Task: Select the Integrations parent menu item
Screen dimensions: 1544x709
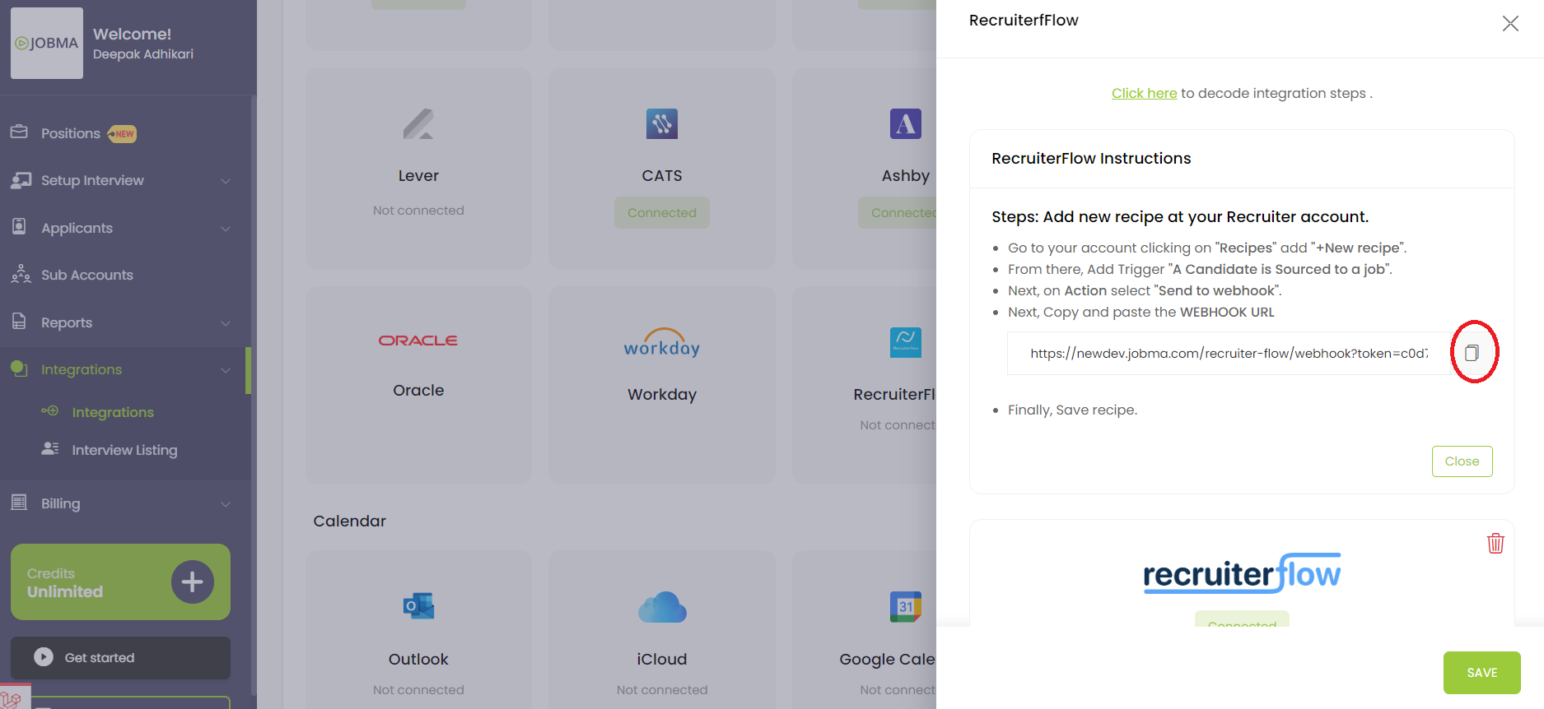Action: point(82,369)
